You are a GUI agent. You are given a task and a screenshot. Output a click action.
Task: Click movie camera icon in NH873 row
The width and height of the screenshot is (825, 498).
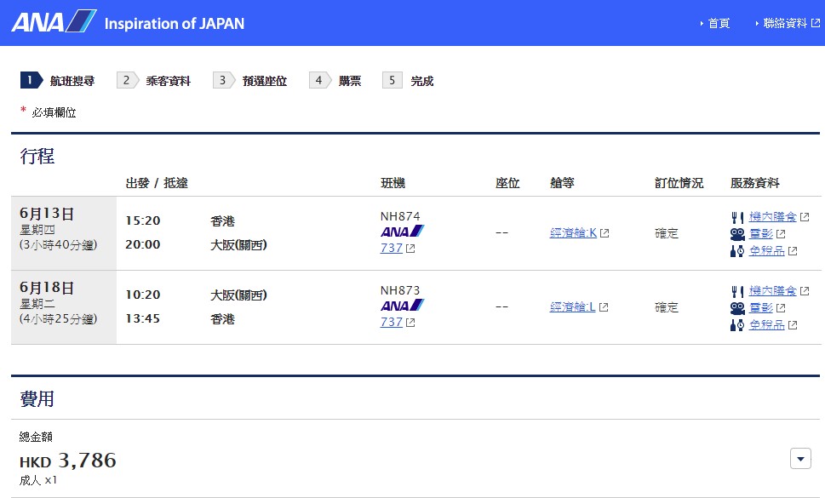pos(737,308)
